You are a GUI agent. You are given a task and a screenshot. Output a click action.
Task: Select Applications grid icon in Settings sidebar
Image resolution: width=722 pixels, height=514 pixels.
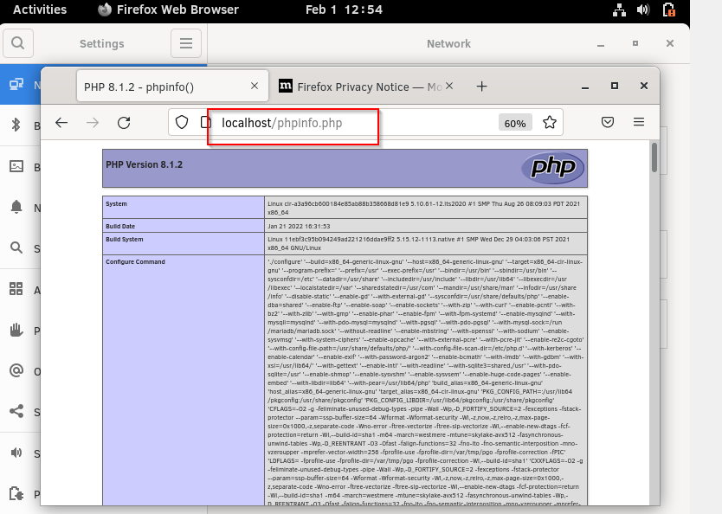tap(16, 288)
